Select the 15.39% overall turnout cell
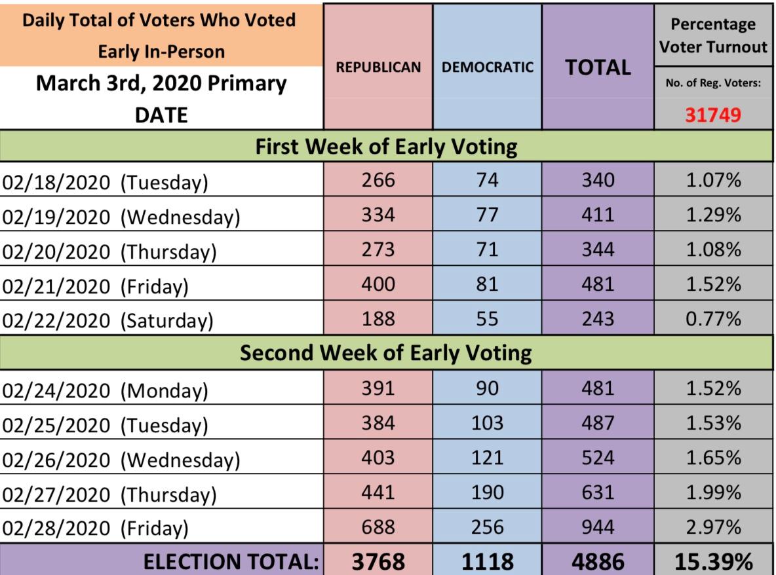 [713, 561]
